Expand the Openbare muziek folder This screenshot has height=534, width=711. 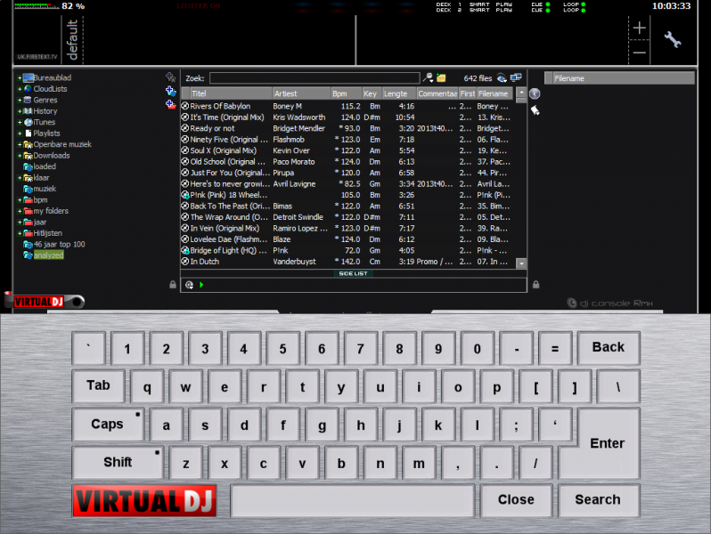click(20, 144)
